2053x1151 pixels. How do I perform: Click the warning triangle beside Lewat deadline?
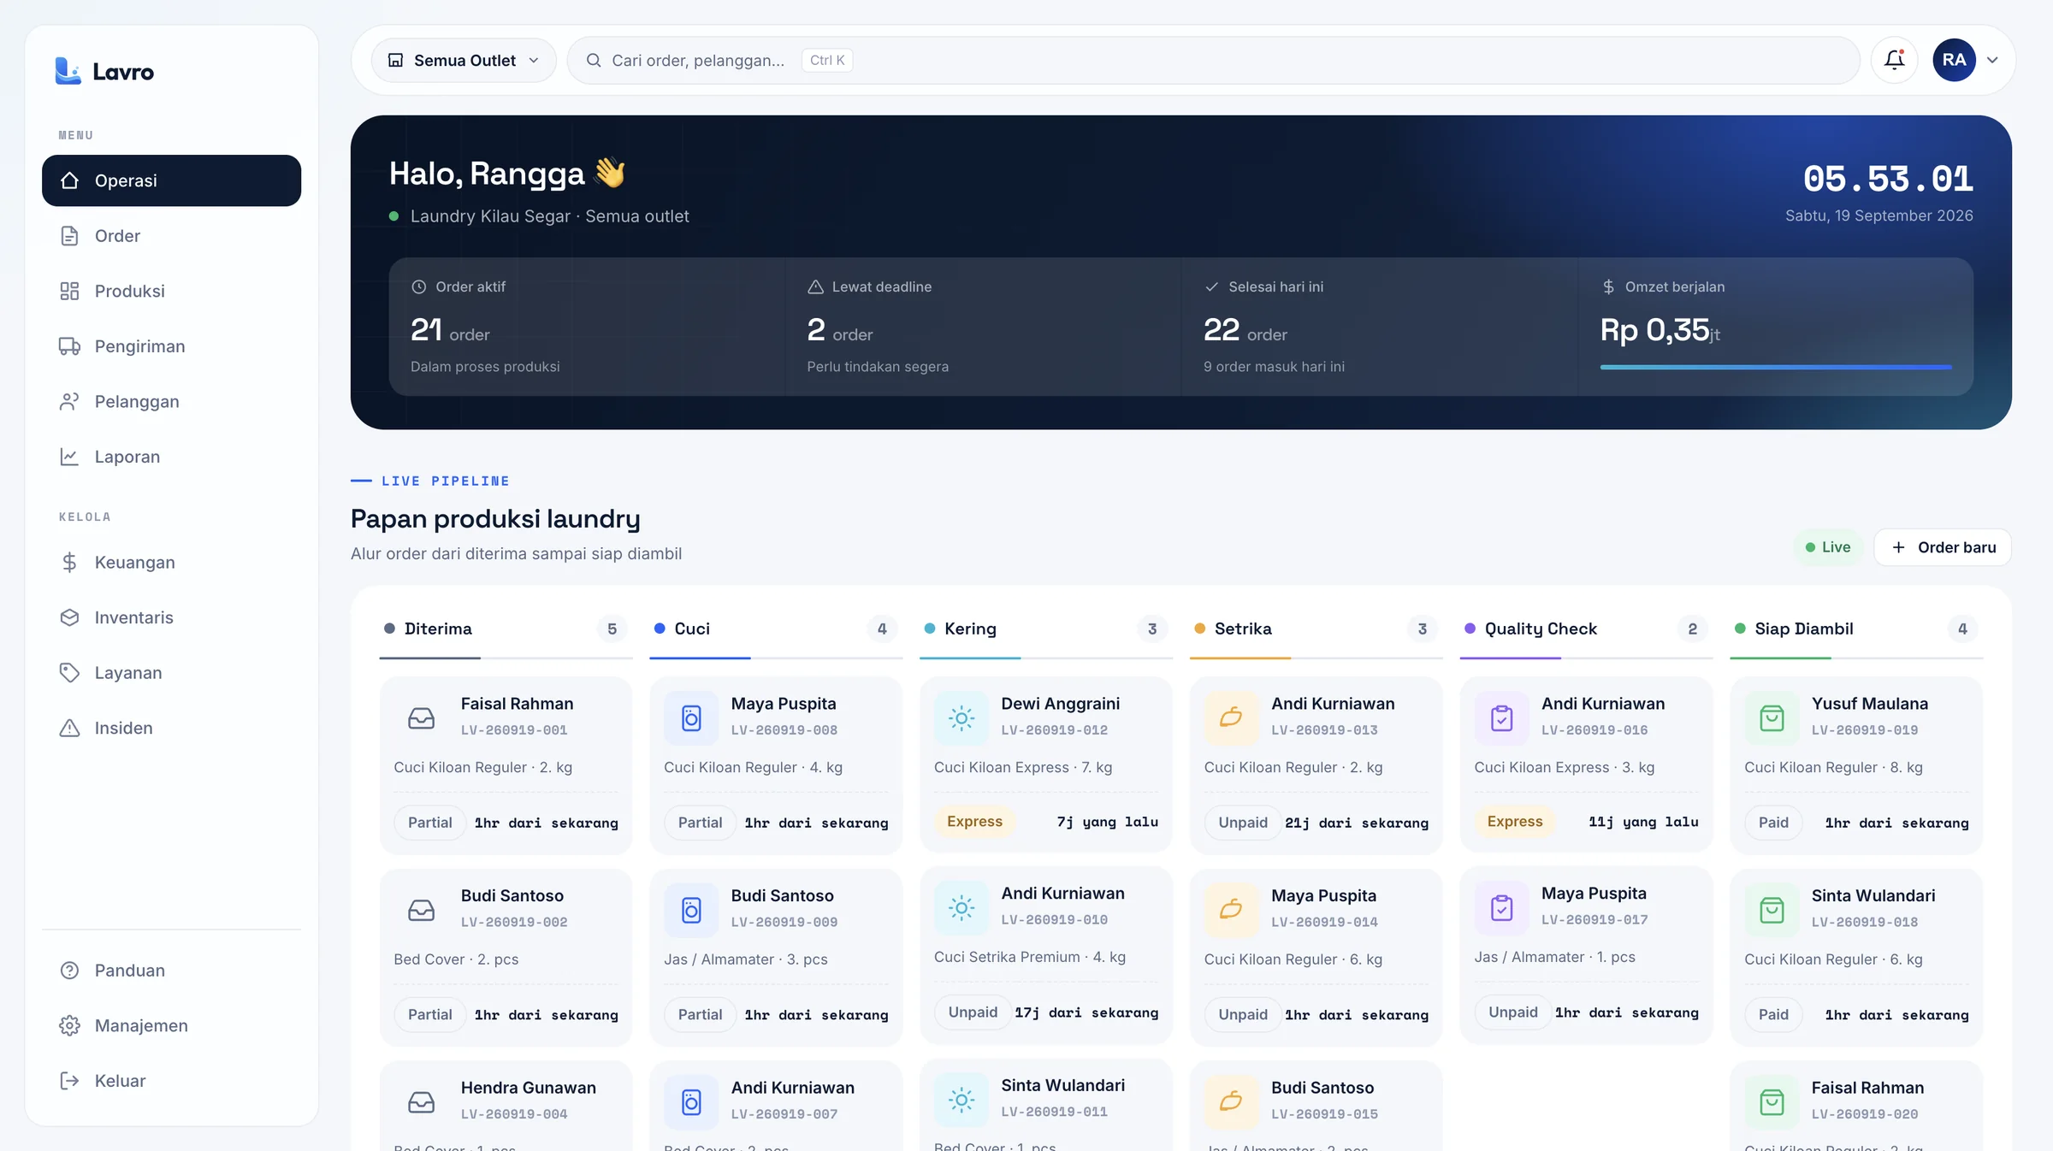coord(815,286)
